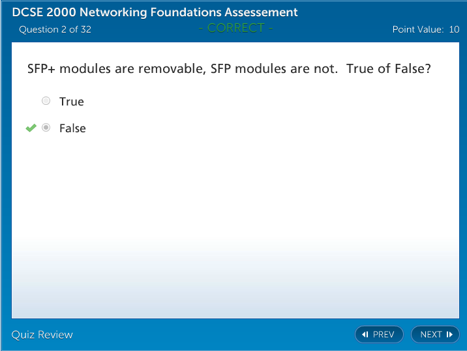Click the green CORRECT status text

click(x=236, y=28)
